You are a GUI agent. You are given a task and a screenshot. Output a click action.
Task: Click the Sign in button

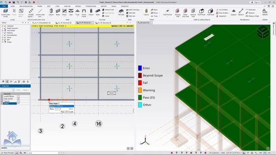click(255, 2)
